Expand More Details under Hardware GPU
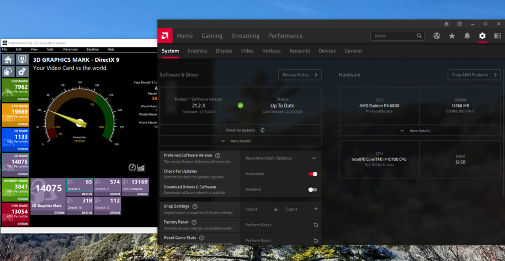 [x=419, y=131]
